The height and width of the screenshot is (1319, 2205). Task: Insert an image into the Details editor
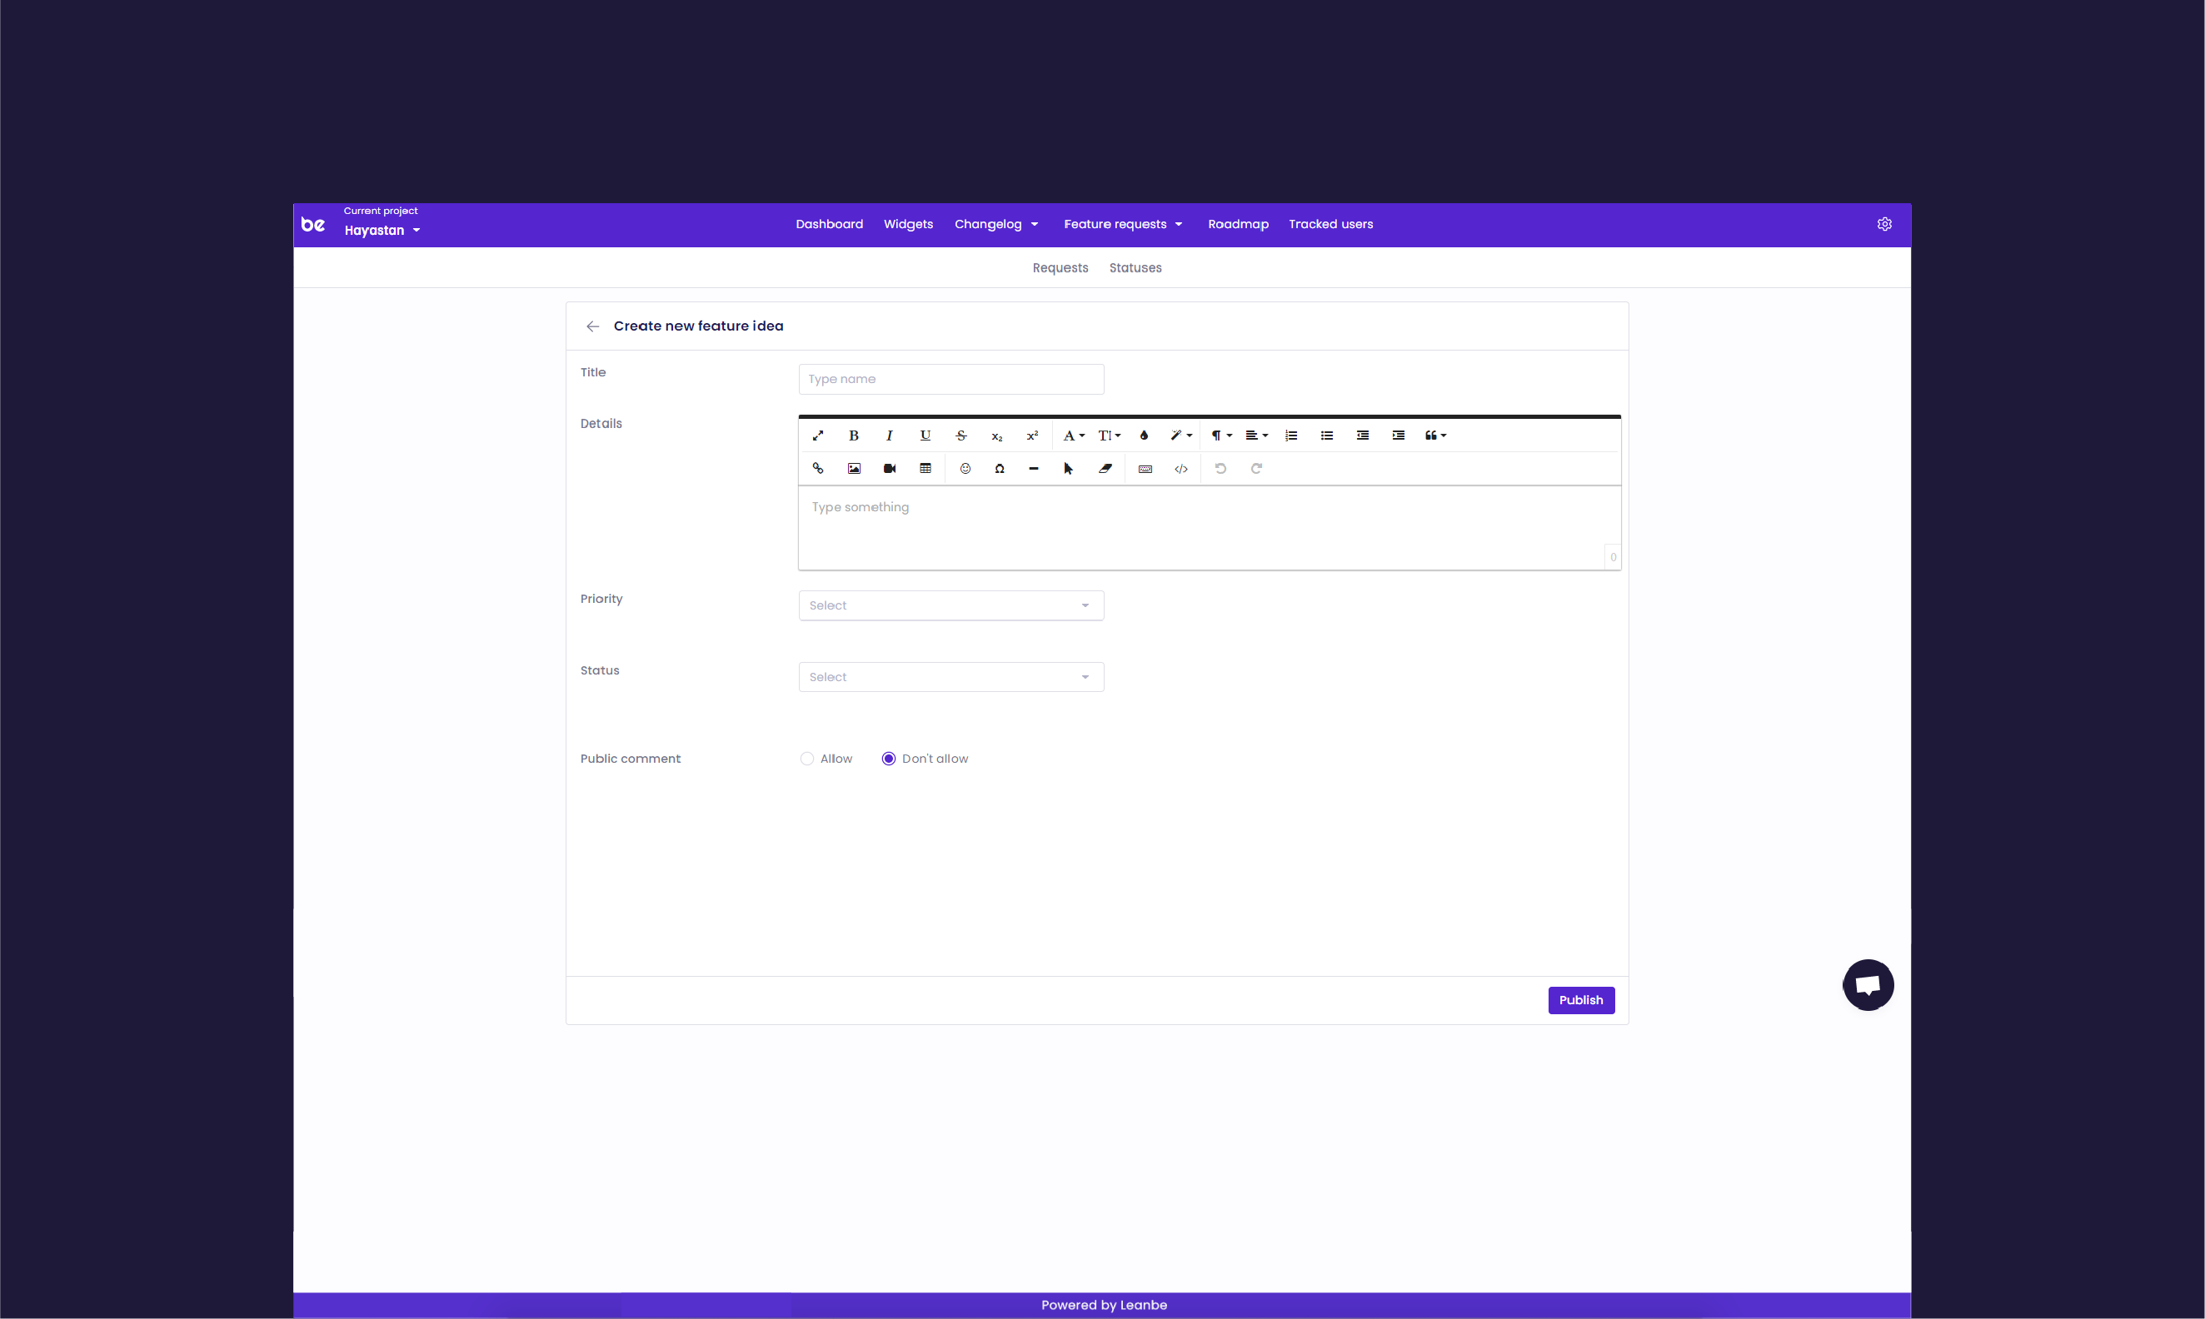(854, 469)
